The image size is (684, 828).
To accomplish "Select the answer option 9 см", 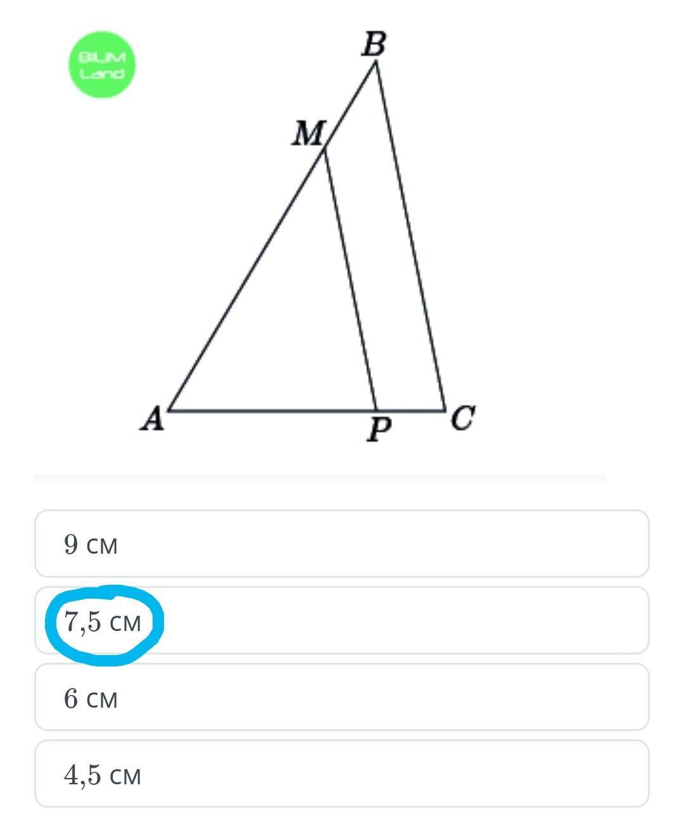I will [342, 544].
